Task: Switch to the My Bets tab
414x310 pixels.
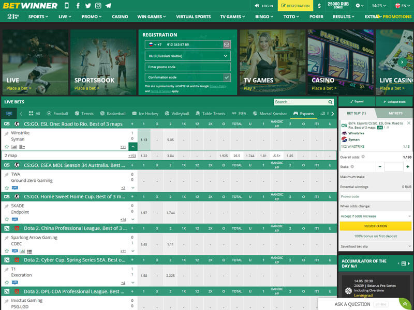Action: [x=395, y=113]
